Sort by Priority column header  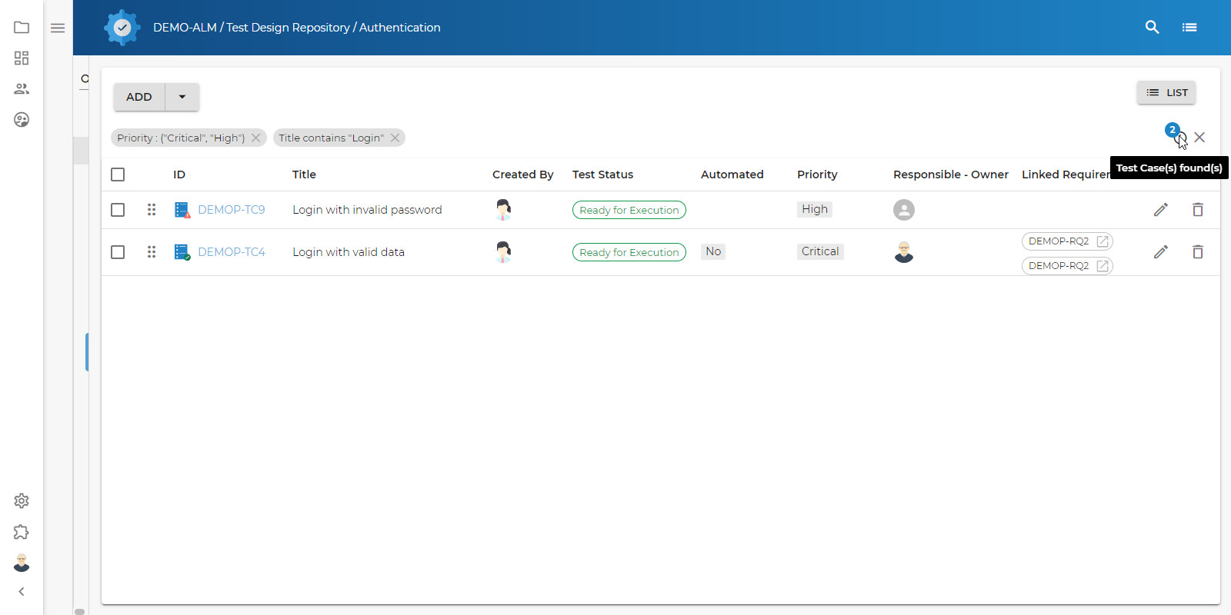tap(817, 175)
